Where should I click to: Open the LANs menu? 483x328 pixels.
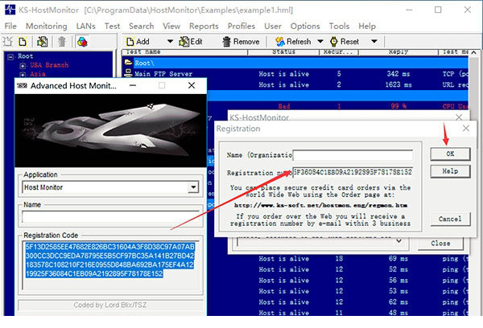pyautogui.click(x=85, y=27)
